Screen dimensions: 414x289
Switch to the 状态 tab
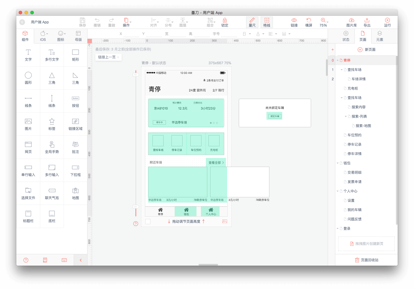coord(346,36)
